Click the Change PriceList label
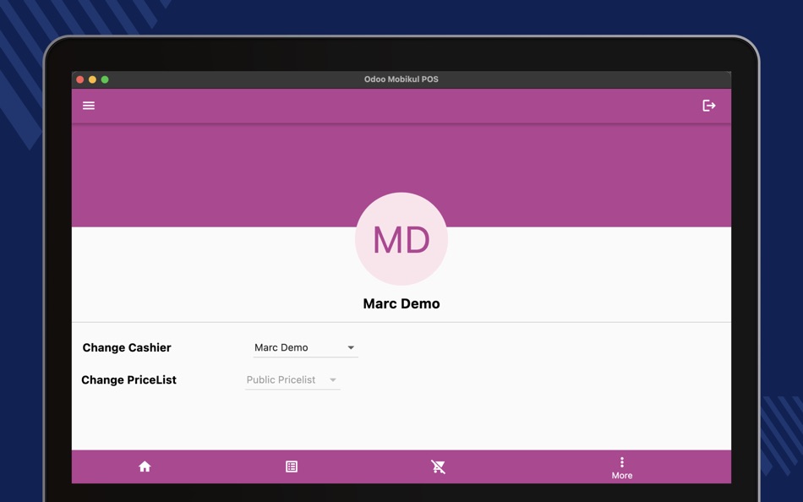This screenshot has height=502, width=803. pos(128,380)
